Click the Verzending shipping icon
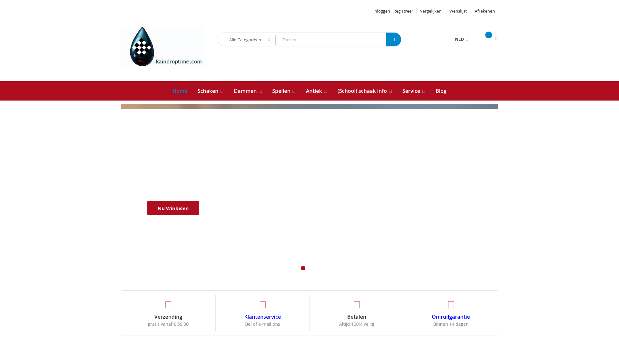The height and width of the screenshot is (348, 619). 168,305
